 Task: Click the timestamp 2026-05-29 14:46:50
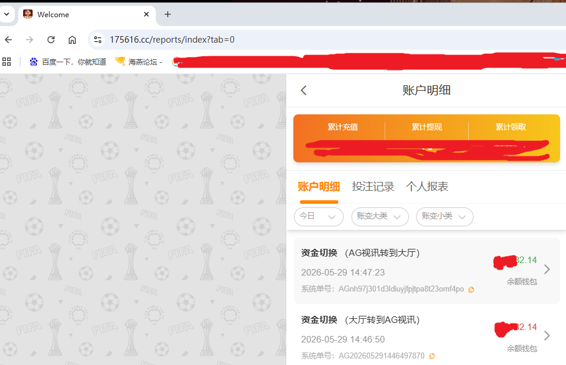click(x=343, y=340)
